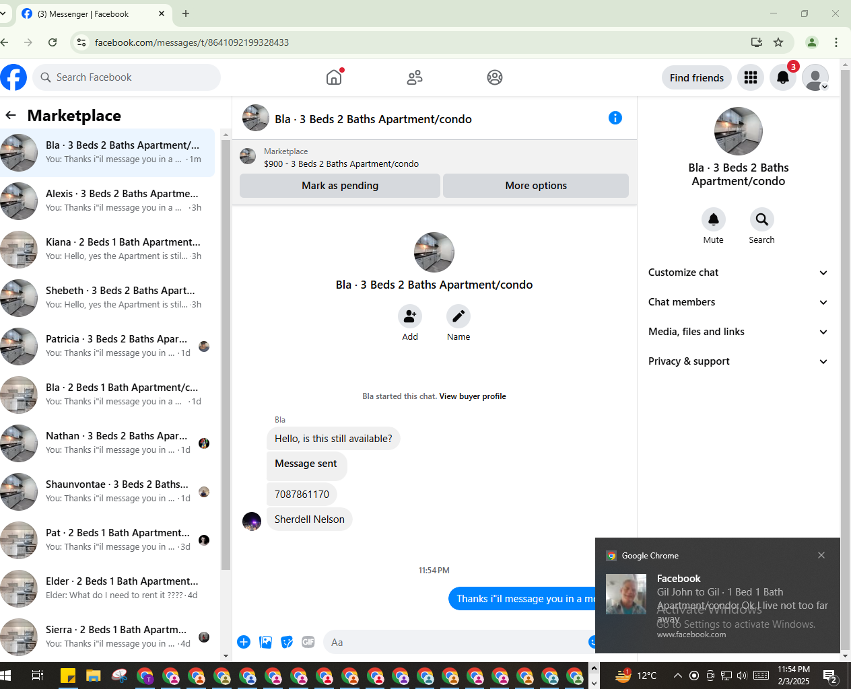Mute this conversation via the bell icon
Screen dimensions: 851x689
click(x=714, y=219)
